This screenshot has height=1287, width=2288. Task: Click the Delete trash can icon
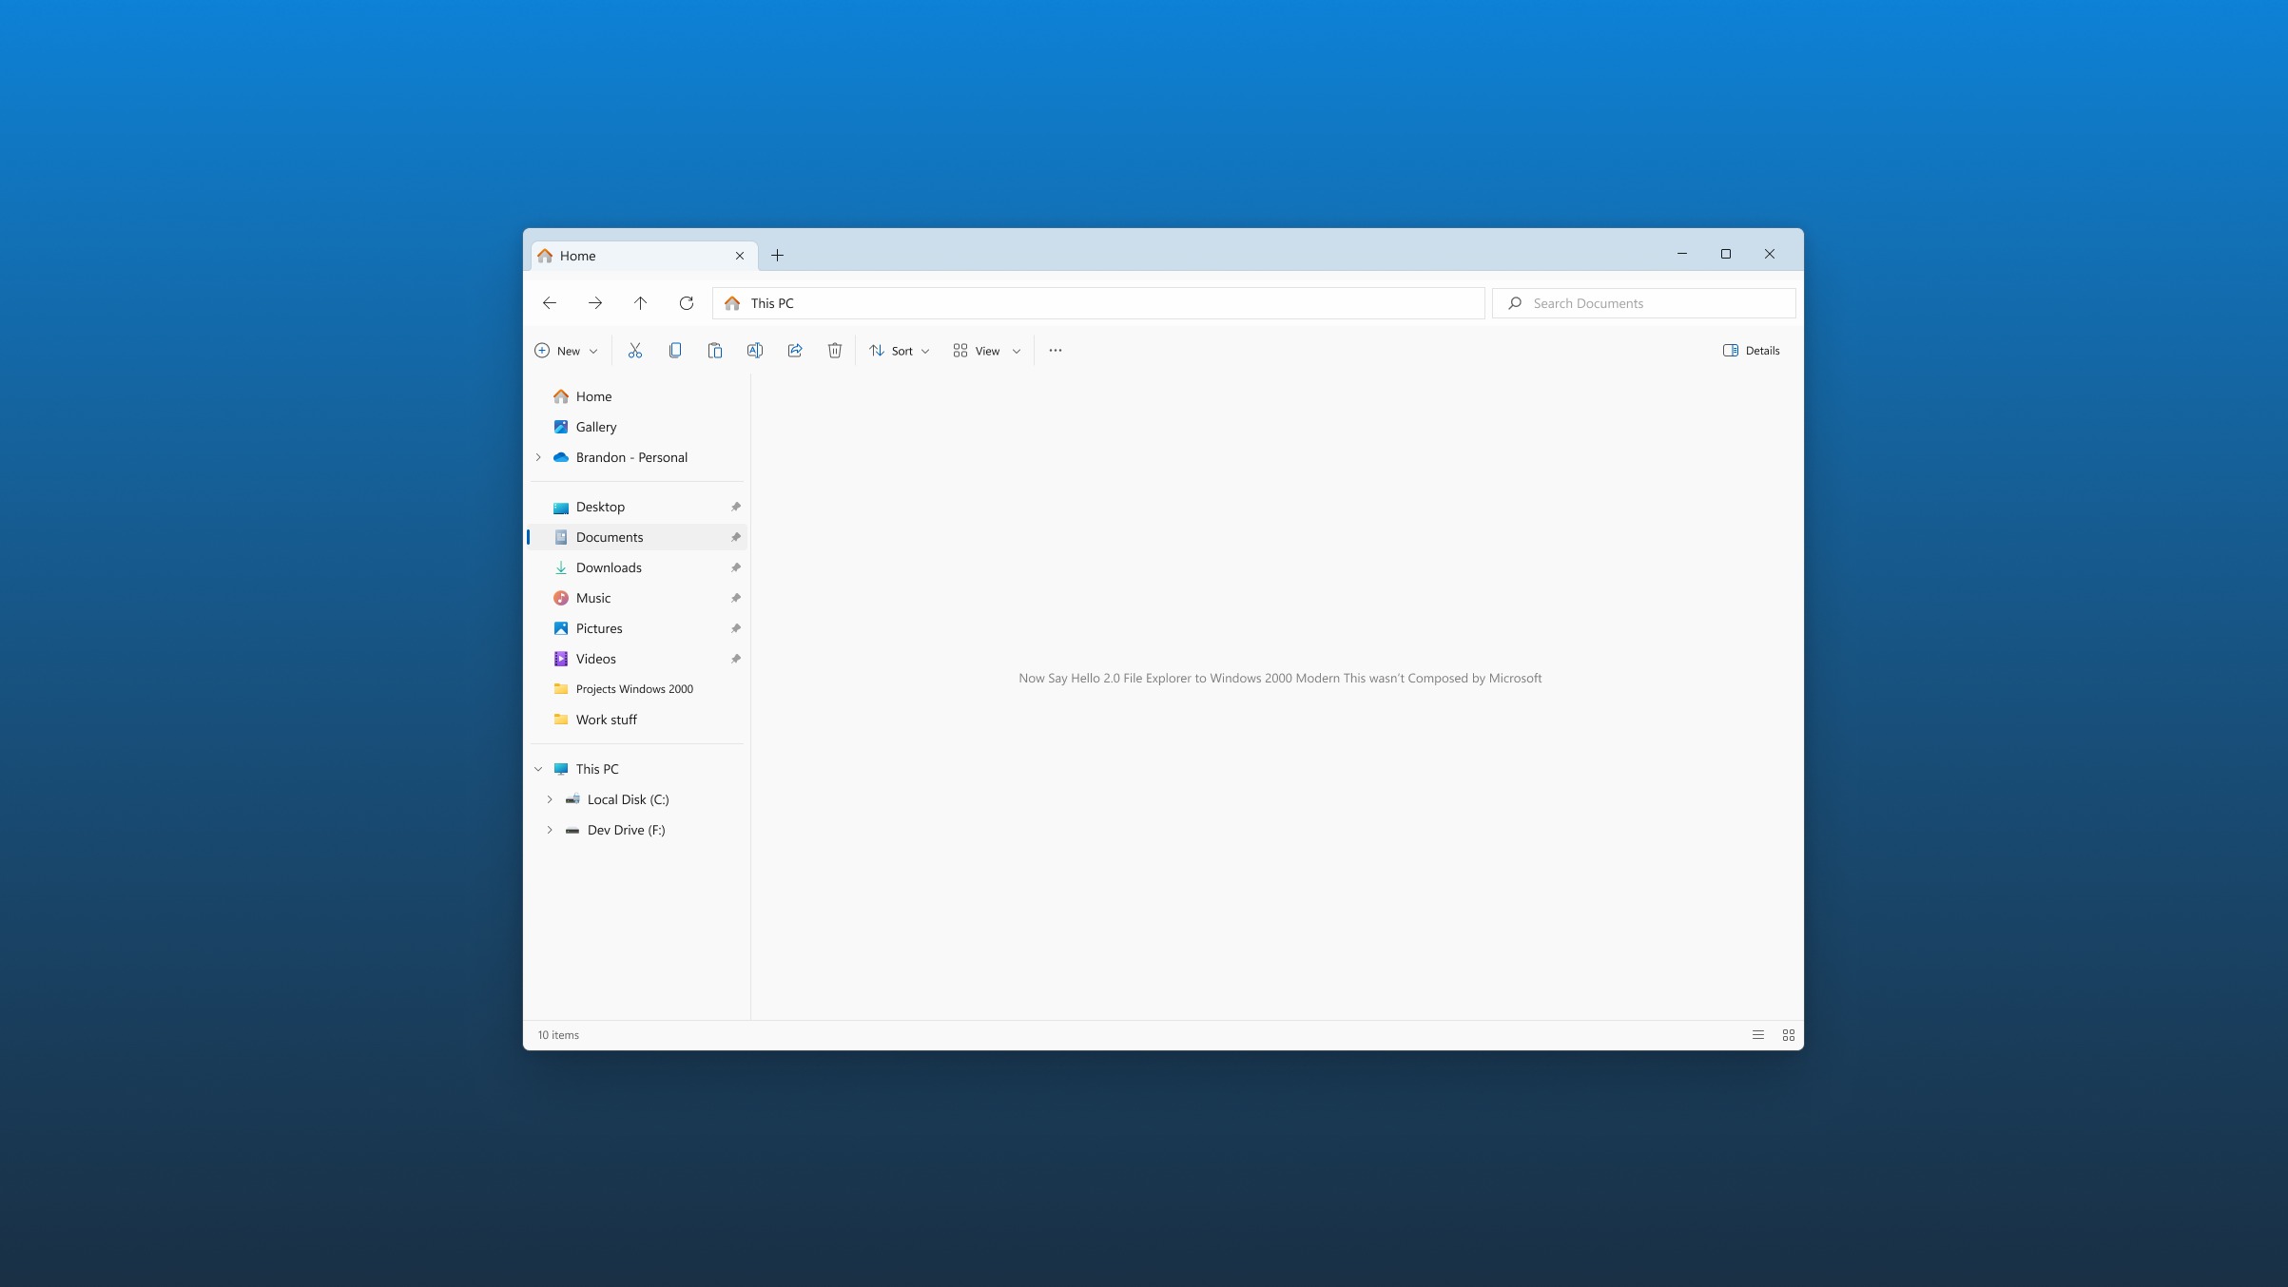835,351
